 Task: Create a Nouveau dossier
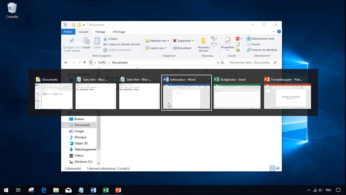[x=204, y=45]
